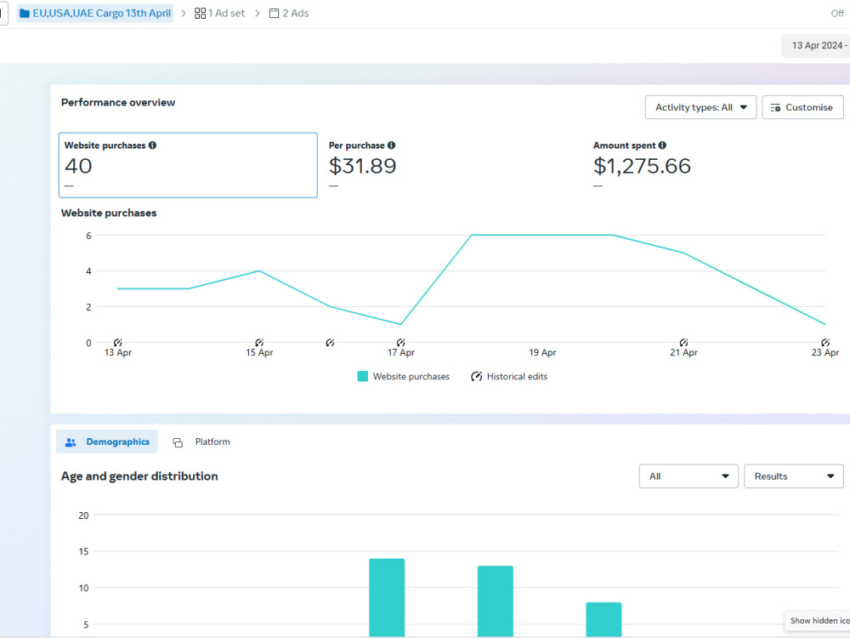The width and height of the screenshot is (850, 638).
Task: Click the historical edit marker at 21 Apr
Action: [683, 342]
